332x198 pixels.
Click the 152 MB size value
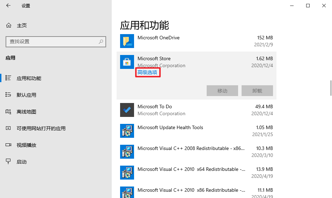point(265,38)
